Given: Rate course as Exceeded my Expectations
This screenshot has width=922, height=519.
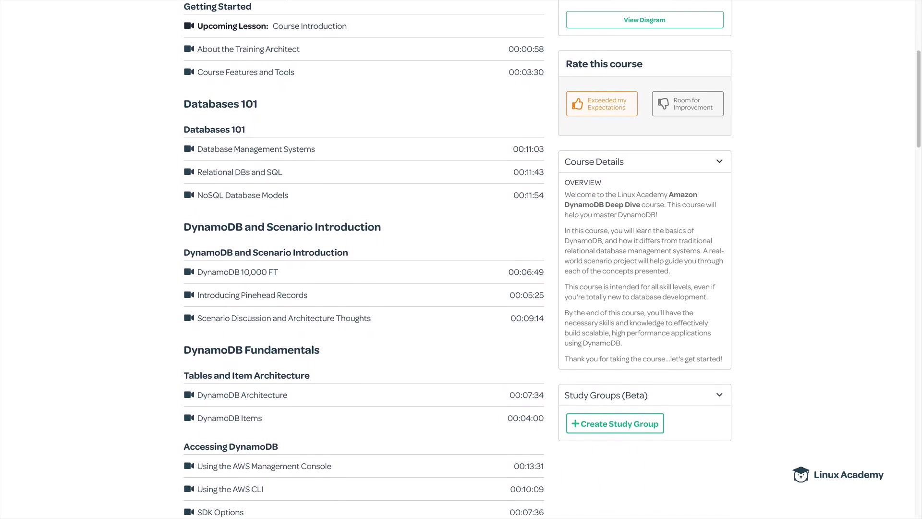Looking at the screenshot, I should click(x=602, y=104).
